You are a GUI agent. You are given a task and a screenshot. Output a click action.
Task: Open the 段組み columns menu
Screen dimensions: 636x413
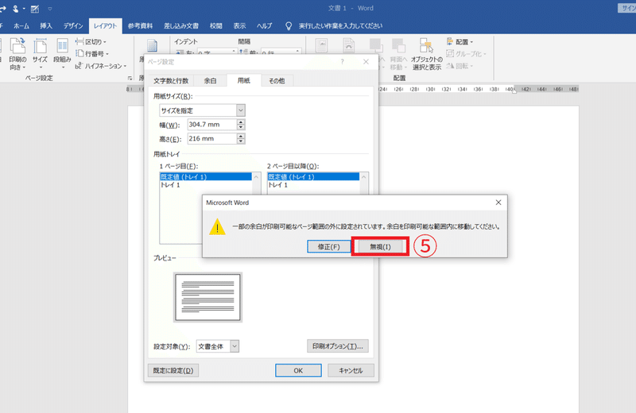pyautogui.click(x=63, y=54)
